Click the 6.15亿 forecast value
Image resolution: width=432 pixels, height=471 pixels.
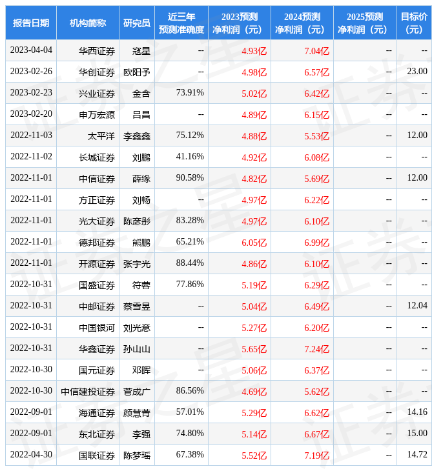(x=317, y=115)
